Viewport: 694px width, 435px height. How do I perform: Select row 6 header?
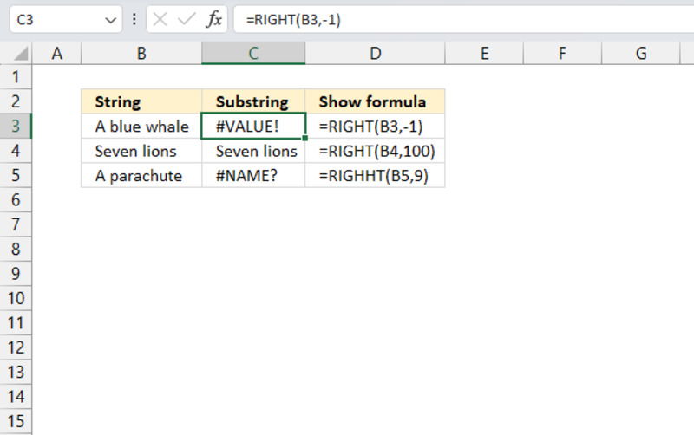click(x=16, y=200)
